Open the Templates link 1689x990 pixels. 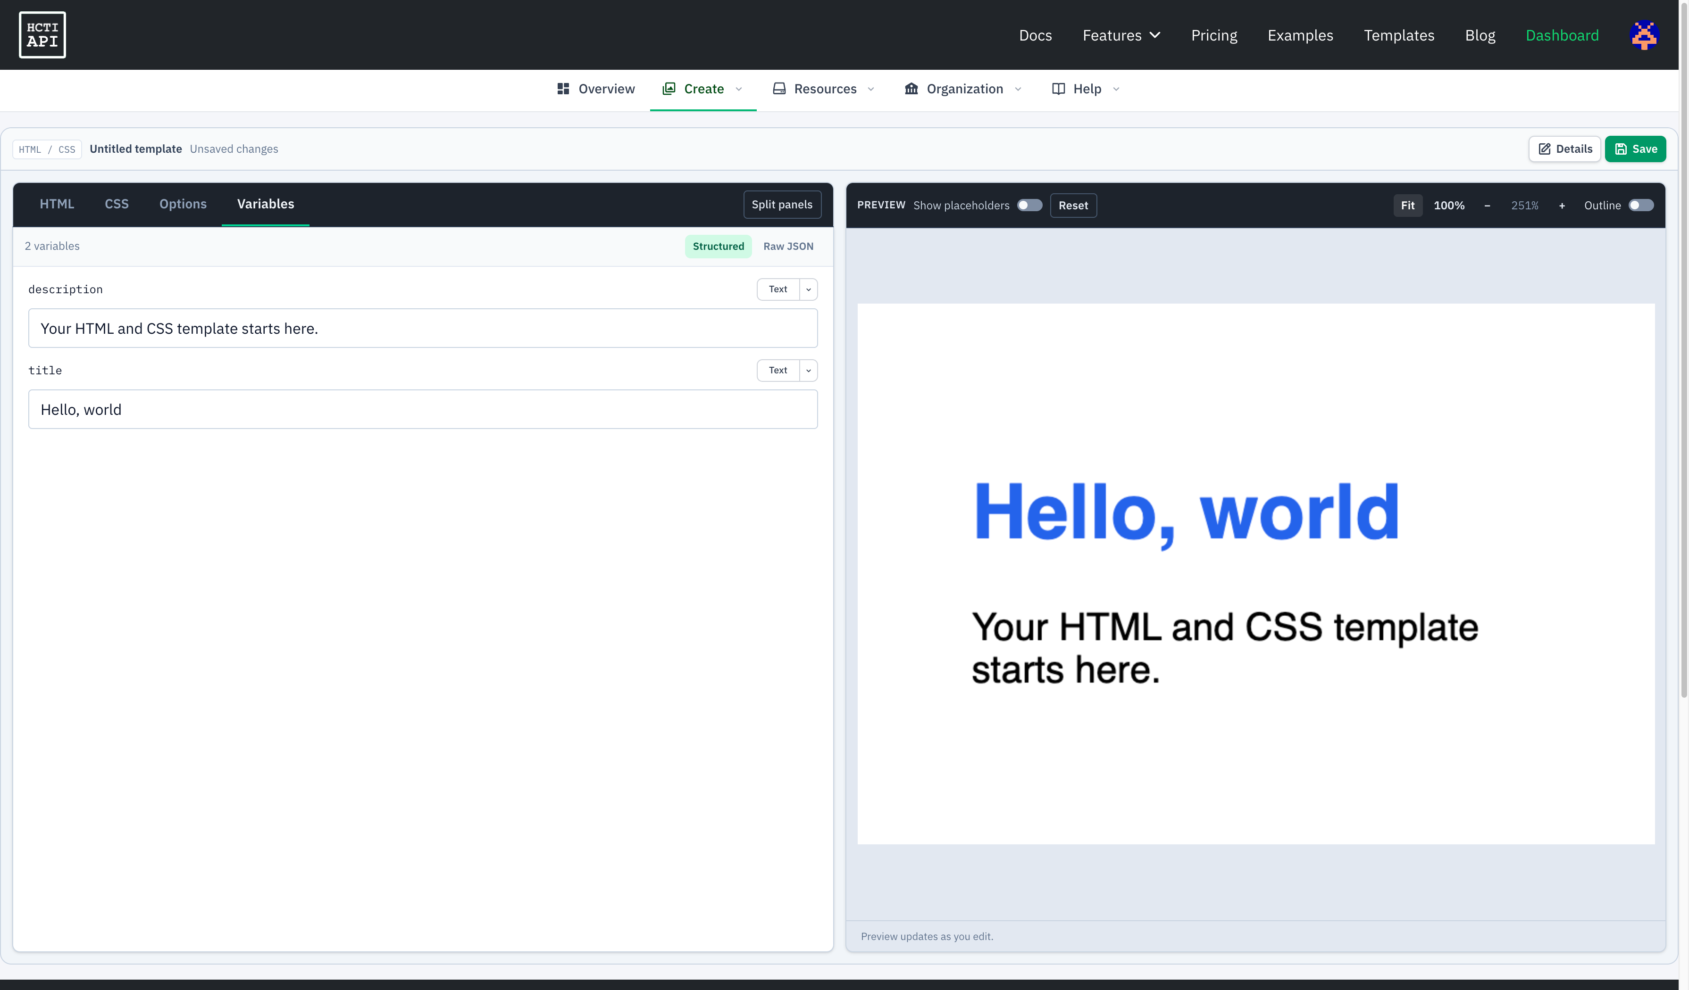coord(1399,35)
